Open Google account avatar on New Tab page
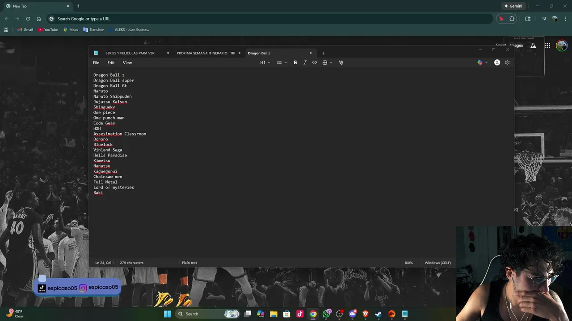This screenshot has height=321, width=572. [562, 45]
